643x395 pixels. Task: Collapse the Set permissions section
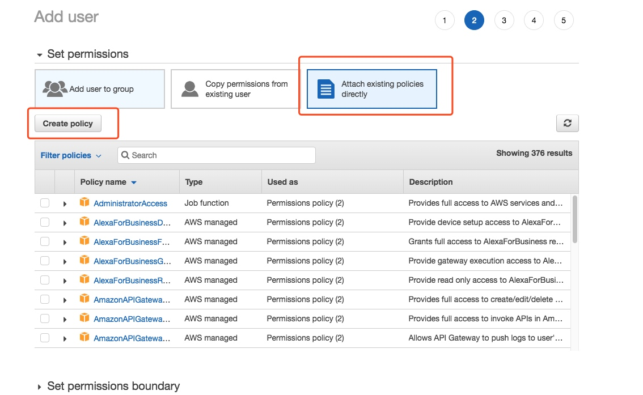pos(39,54)
